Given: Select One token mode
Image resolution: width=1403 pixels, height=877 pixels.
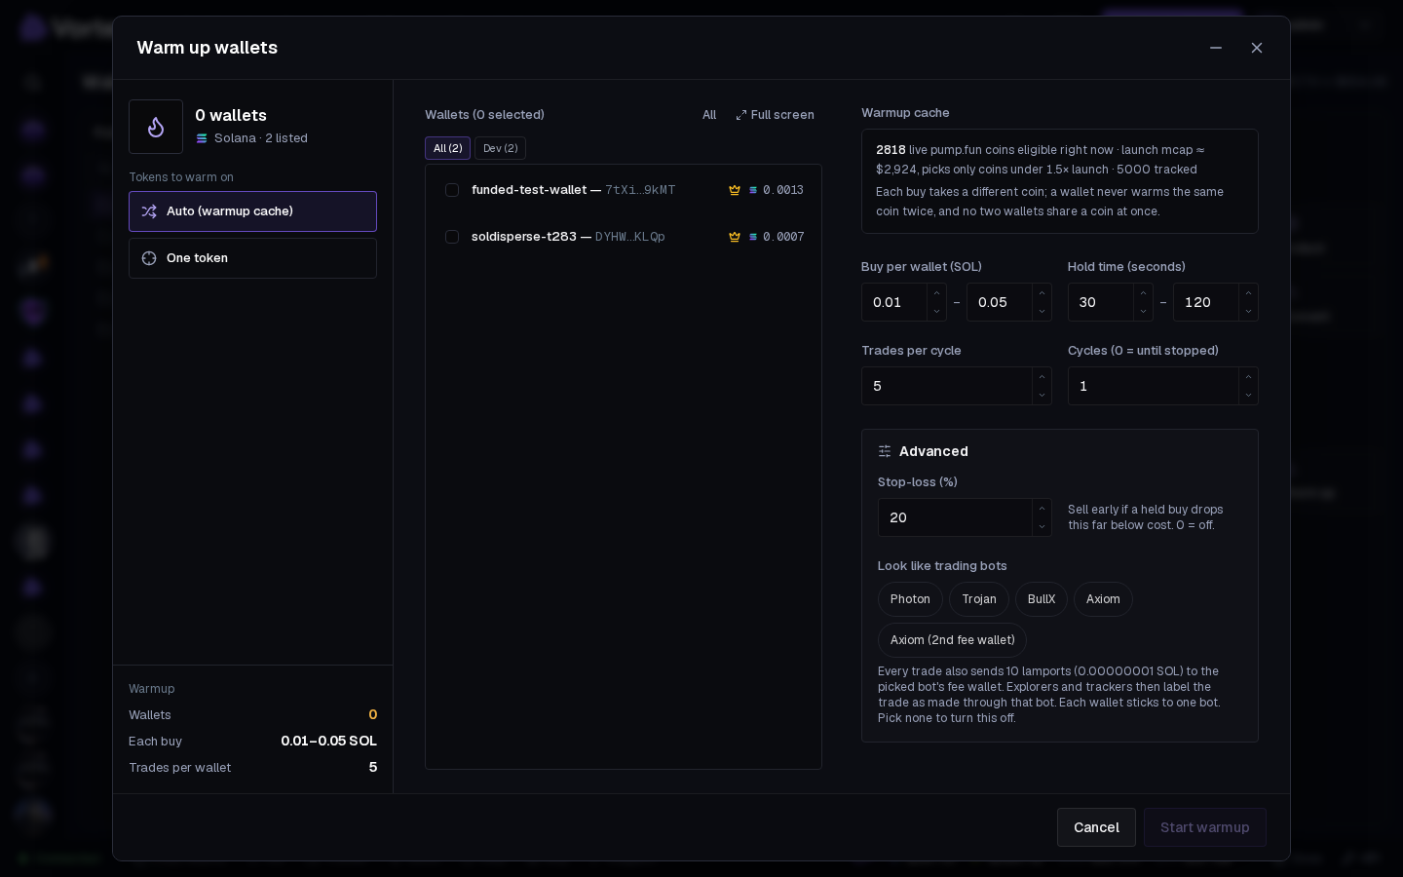Looking at the screenshot, I should [252, 258].
